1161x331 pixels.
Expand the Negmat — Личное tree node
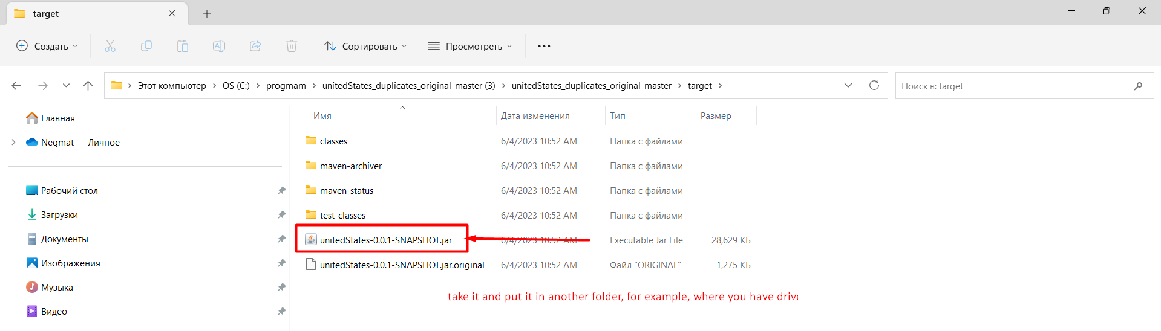point(13,143)
